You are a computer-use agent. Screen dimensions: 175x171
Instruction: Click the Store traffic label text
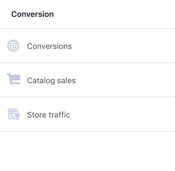(48, 115)
